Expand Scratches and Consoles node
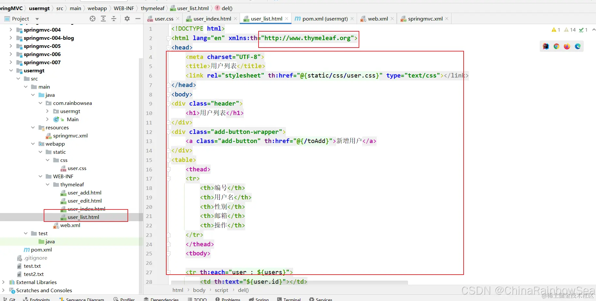 [x=4, y=291]
